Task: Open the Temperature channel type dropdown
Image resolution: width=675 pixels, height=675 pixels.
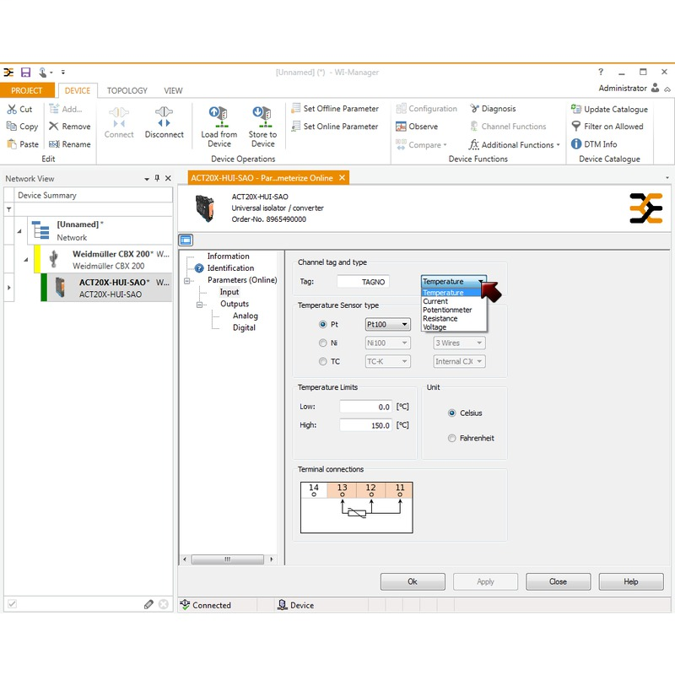Action: coord(454,281)
